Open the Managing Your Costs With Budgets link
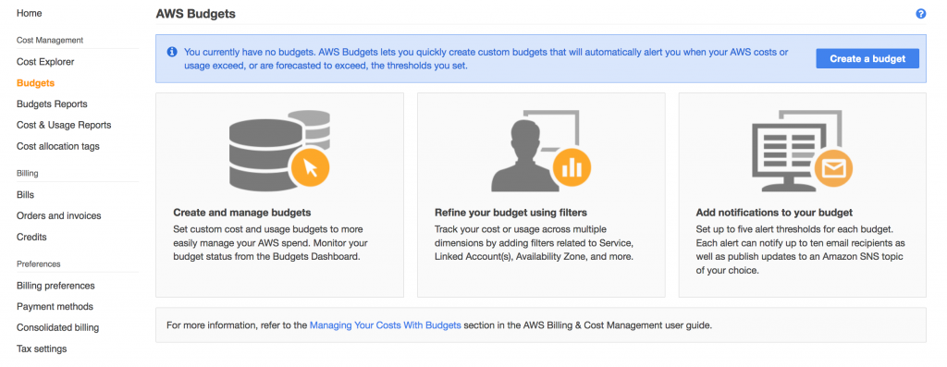 click(386, 324)
